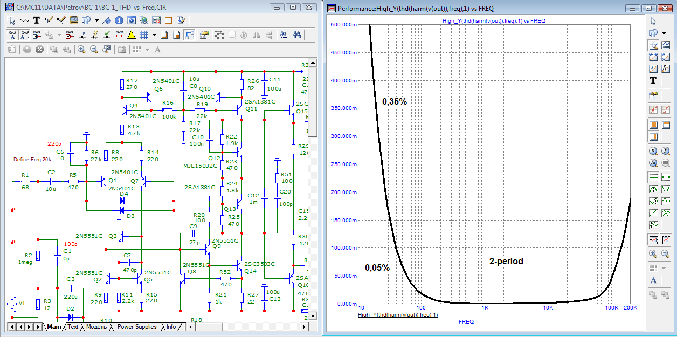This screenshot has width=677, height=337.
Task: Select arrow pointer in Performance window toolbar
Action: [653, 22]
